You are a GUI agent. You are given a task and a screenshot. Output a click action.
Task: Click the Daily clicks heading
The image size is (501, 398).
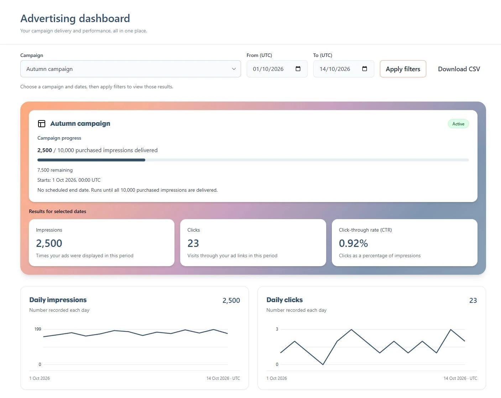[285, 300]
